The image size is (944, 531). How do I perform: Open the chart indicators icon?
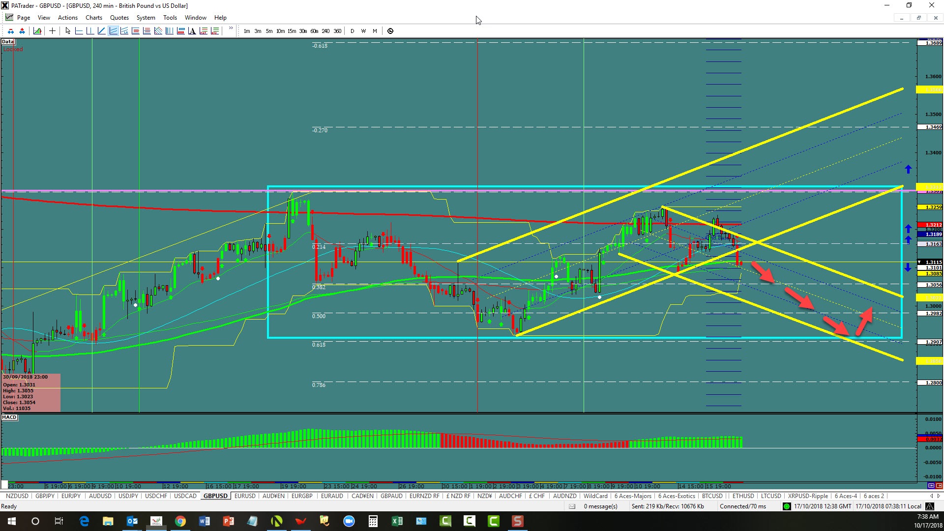[37, 31]
